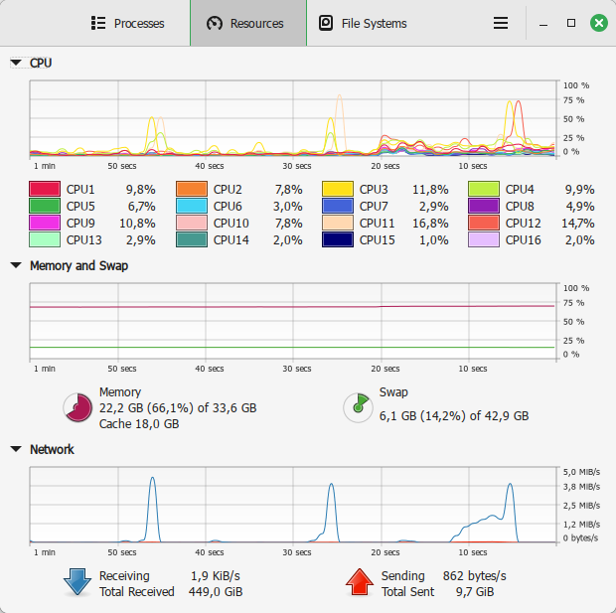Collapse the Network section
This screenshot has width=616, height=613.
click(16, 449)
